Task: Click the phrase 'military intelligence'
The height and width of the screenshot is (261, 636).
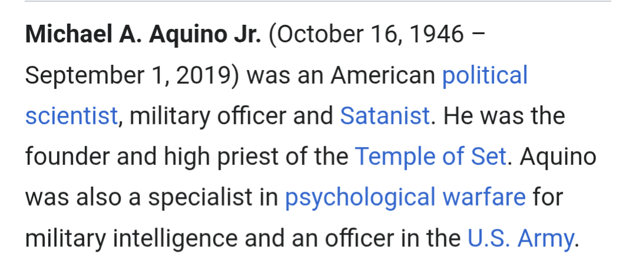Action: point(131,239)
